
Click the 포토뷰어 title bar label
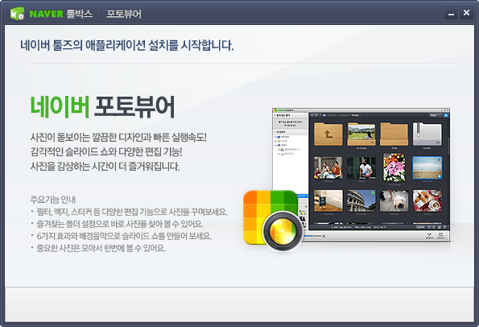[x=124, y=14]
